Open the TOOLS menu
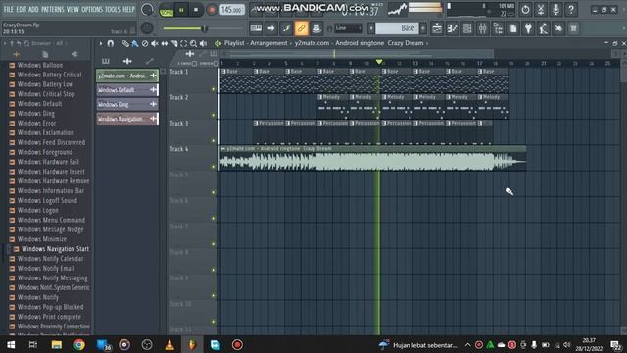Image resolution: width=627 pixels, height=353 pixels. coord(113,9)
